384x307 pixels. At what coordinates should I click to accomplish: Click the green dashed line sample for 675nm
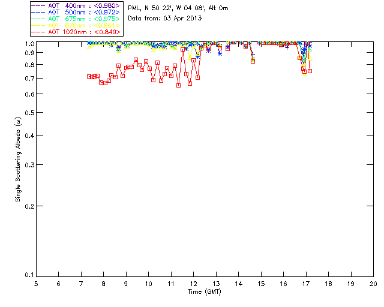38,19
